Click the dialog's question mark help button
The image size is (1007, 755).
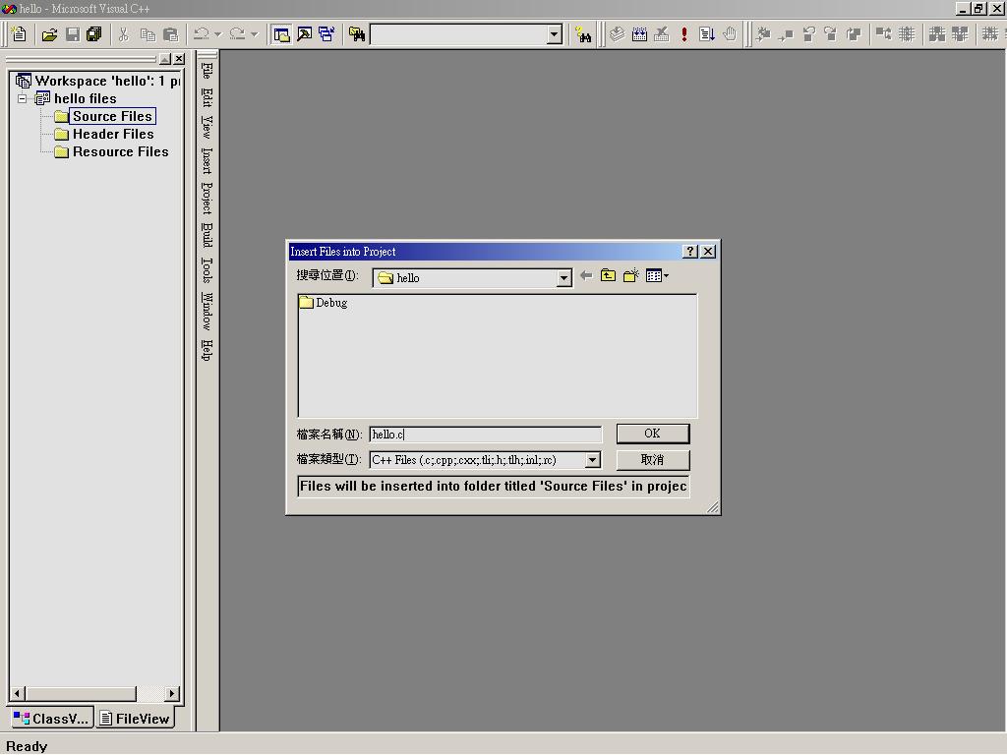(690, 252)
